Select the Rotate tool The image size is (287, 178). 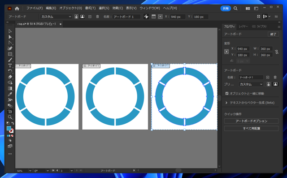point(10,71)
